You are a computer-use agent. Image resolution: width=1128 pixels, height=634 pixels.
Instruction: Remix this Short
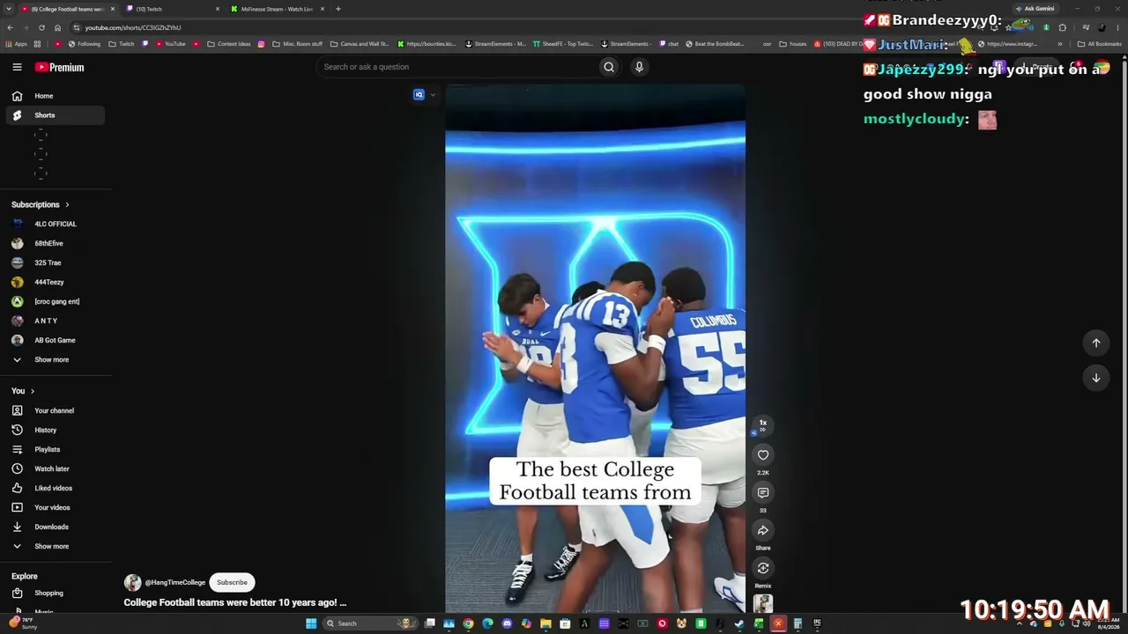[x=763, y=568]
